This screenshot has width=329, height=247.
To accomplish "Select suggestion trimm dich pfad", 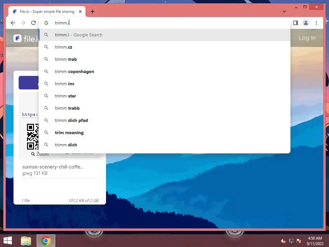I will tap(165, 120).
